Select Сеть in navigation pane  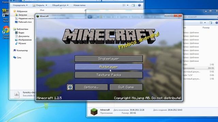pos(17,58)
